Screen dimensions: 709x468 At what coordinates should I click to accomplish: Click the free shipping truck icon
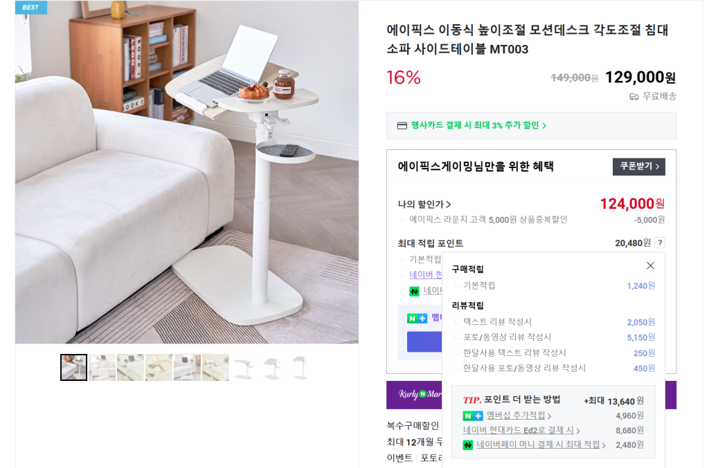(634, 97)
